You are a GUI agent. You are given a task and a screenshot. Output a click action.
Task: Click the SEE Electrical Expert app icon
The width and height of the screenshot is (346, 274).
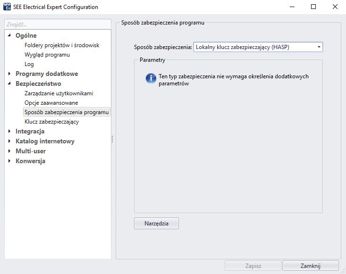click(x=7, y=7)
